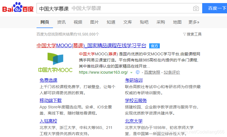
Task: Click the 中国大学MOOC logo thumbnail
Action: [x=55, y=63]
